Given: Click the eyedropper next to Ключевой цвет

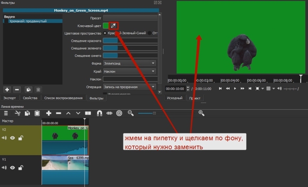Looking at the screenshot, I should point(113,26).
